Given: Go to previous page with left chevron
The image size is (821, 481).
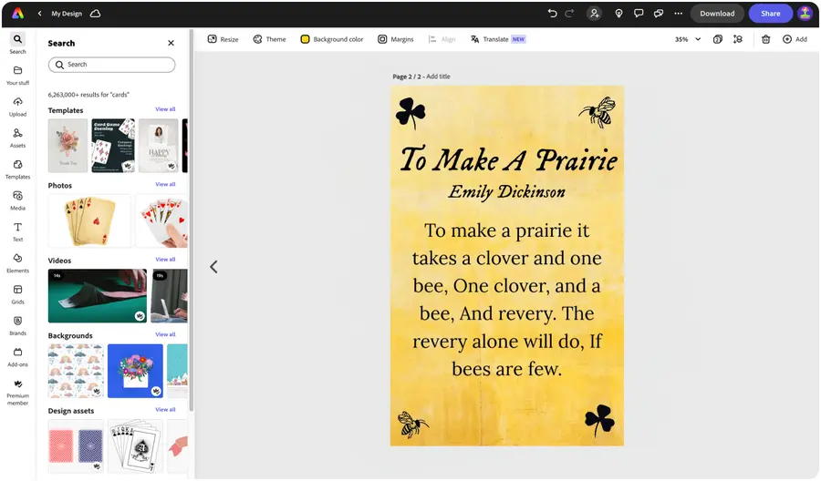Looking at the screenshot, I should tap(213, 267).
